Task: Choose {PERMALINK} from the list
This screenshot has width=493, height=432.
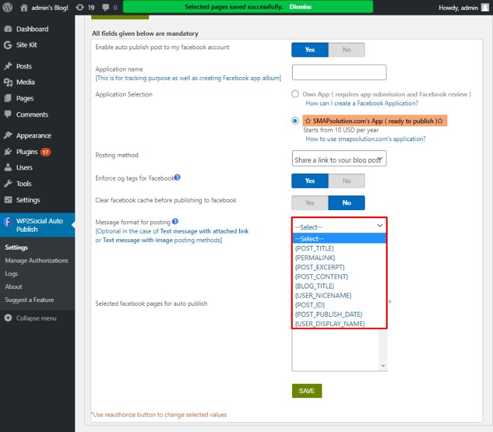Action: pos(340,258)
